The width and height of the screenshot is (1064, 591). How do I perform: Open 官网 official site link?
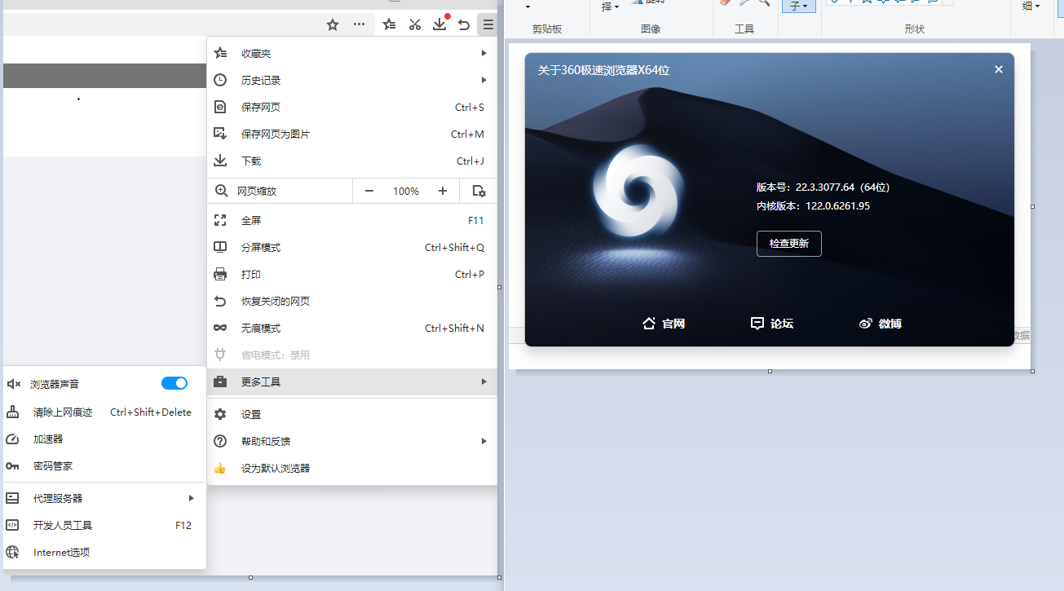(x=664, y=324)
